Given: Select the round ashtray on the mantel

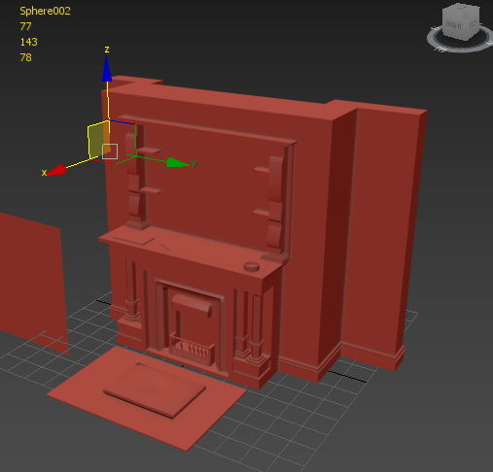Looking at the screenshot, I should [252, 267].
